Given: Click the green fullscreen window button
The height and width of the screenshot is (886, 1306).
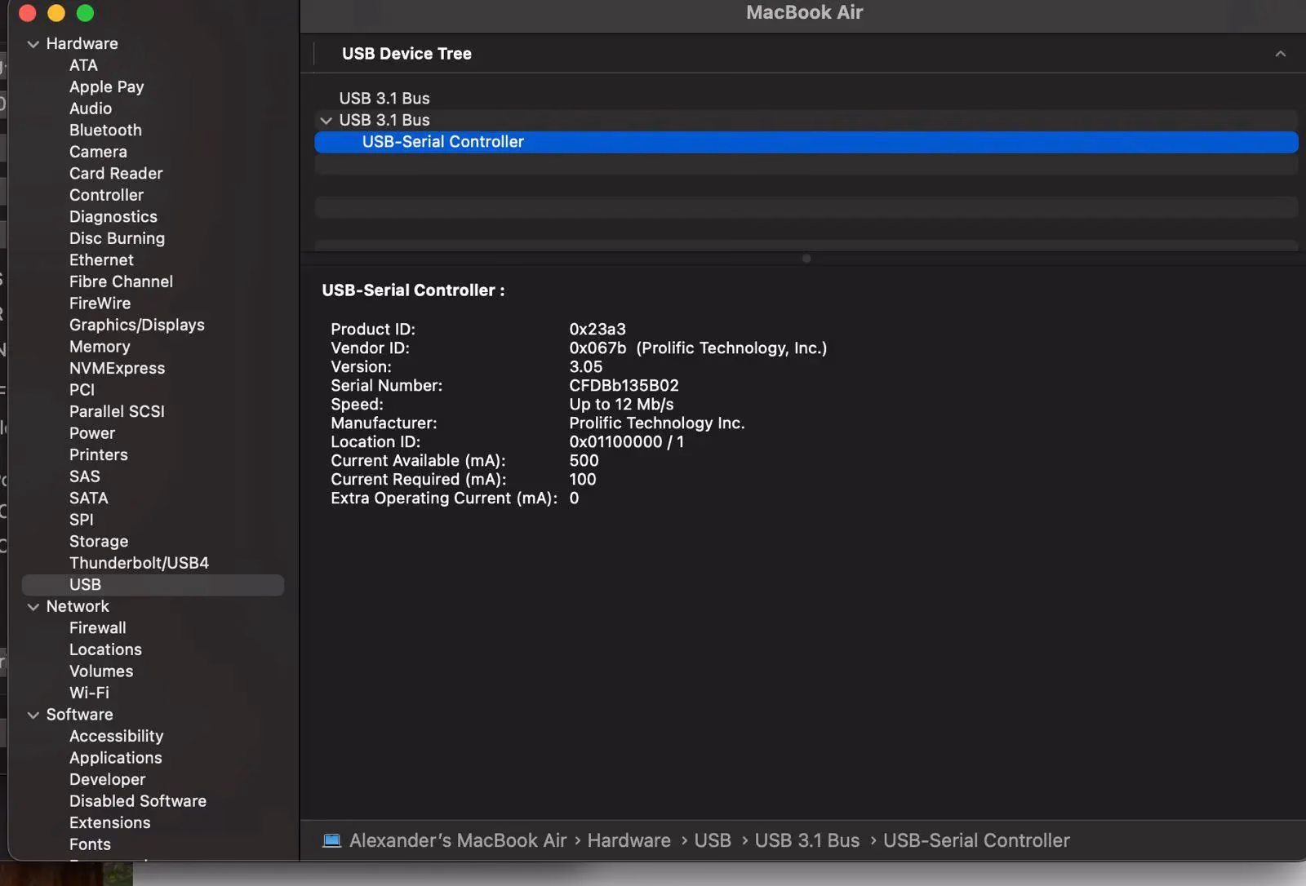Looking at the screenshot, I should tap(85, 13).
